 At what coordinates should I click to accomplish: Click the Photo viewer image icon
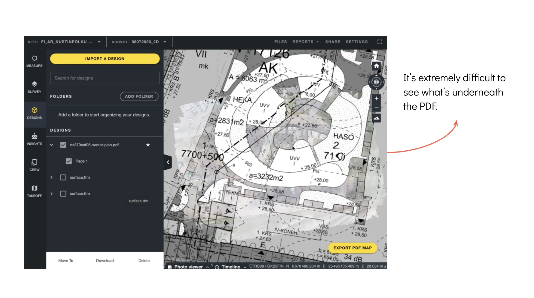click(x=170, y=267)
